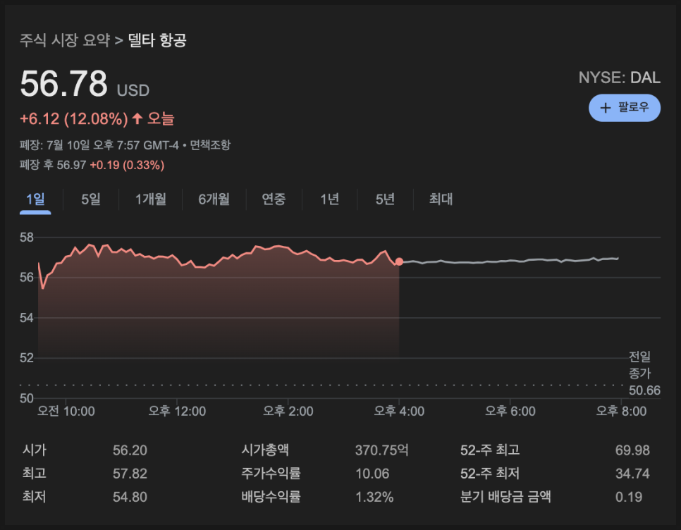This screenshot has height=530, width=681.
Task: Click the 오후 12:00 time axis label
Action: 177,411
